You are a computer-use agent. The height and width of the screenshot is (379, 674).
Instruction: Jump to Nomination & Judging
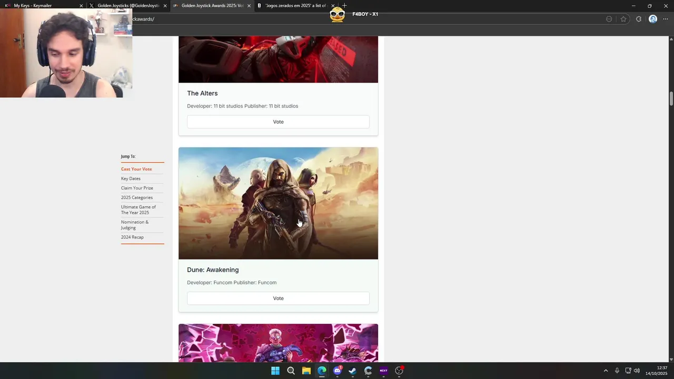135,225
